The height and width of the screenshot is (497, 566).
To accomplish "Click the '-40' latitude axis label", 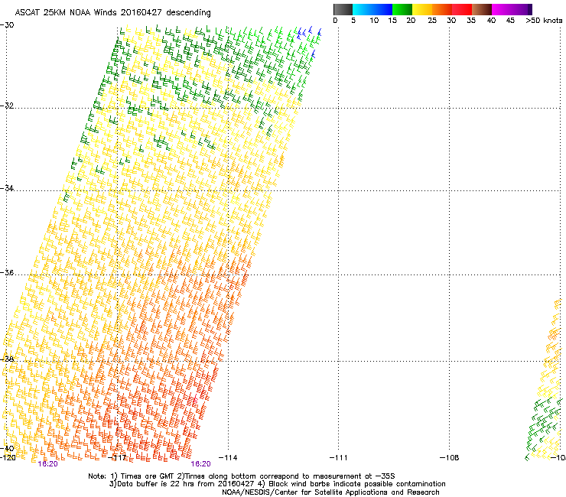I will (7, 449).
